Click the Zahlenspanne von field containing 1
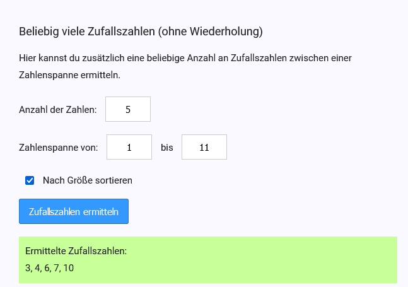408x287 pixels. pyautogui.click(x=129, y=148)
